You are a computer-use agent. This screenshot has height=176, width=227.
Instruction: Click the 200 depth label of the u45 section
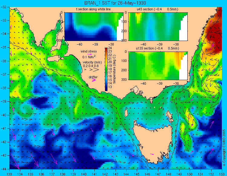pyautogui.click(x=124, y=31)
